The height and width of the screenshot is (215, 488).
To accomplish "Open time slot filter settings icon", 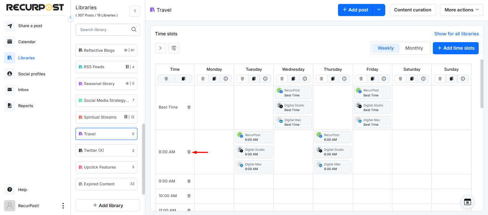I will [174, 48].
